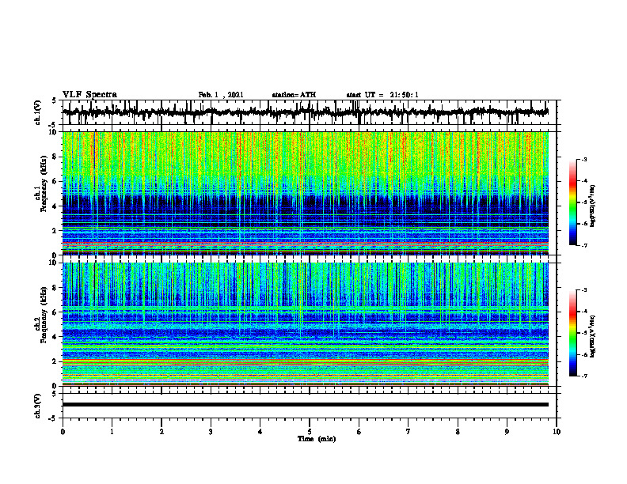
Task: Select the log(PSD) label beside ch.1 color bar
Action: 593,206
